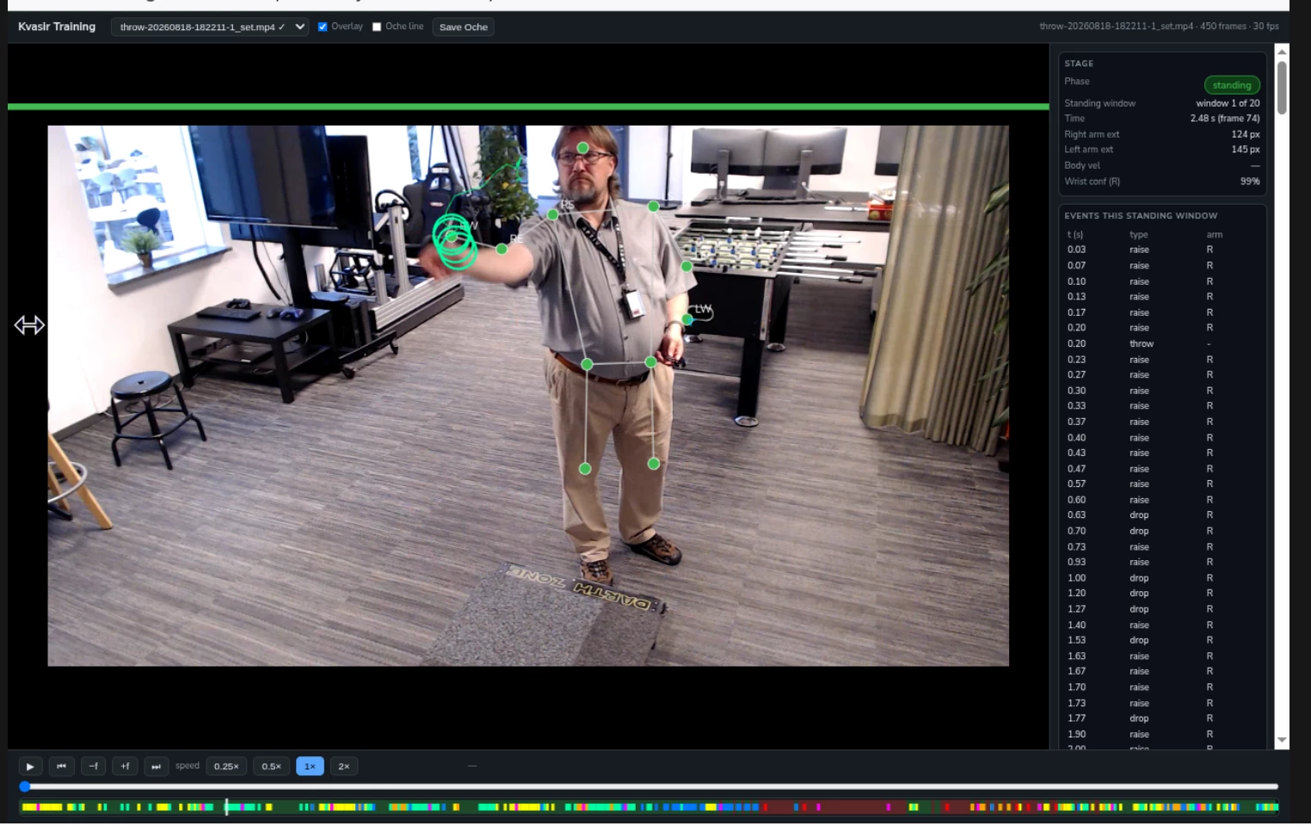Select the 1× playback speed
Image resolution: width=1311 pixels, height=826 pixels.
(310, 766)
